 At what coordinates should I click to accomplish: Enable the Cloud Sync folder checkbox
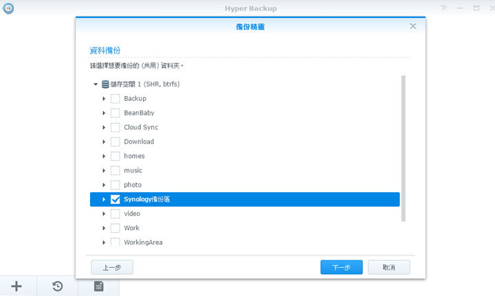(x=115, y=128)
